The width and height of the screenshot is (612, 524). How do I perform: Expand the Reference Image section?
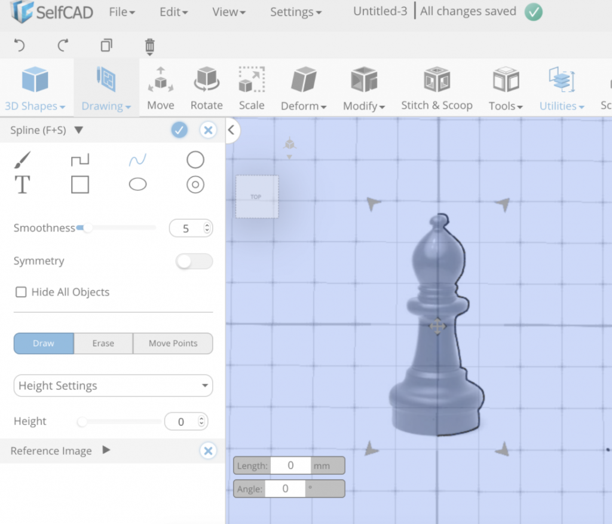click(x=105, y=451)
